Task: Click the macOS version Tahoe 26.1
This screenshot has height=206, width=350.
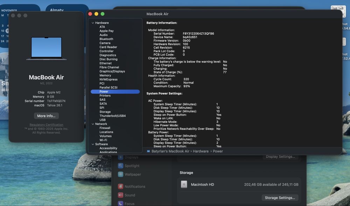Action: 55,105
